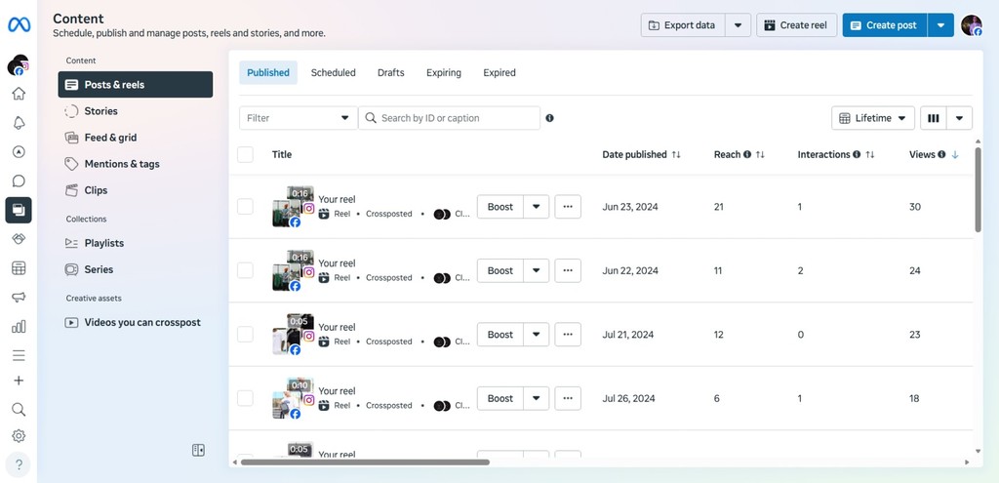
Task: Open the Help question mark icon
Action: (x=19, y=464)
